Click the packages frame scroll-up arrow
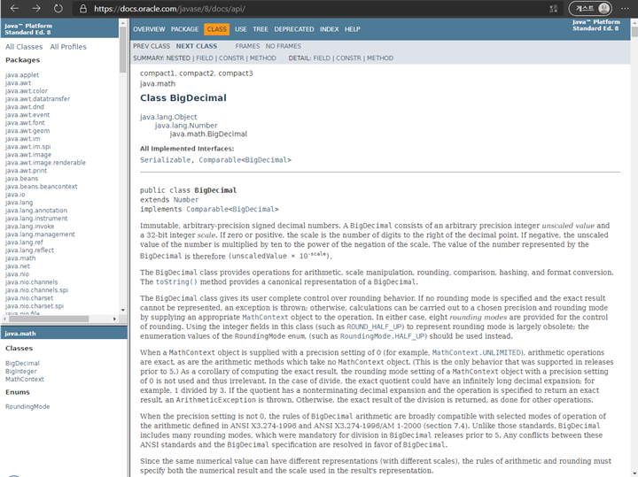The image size is (638, 477). click(x=123, y=23)
